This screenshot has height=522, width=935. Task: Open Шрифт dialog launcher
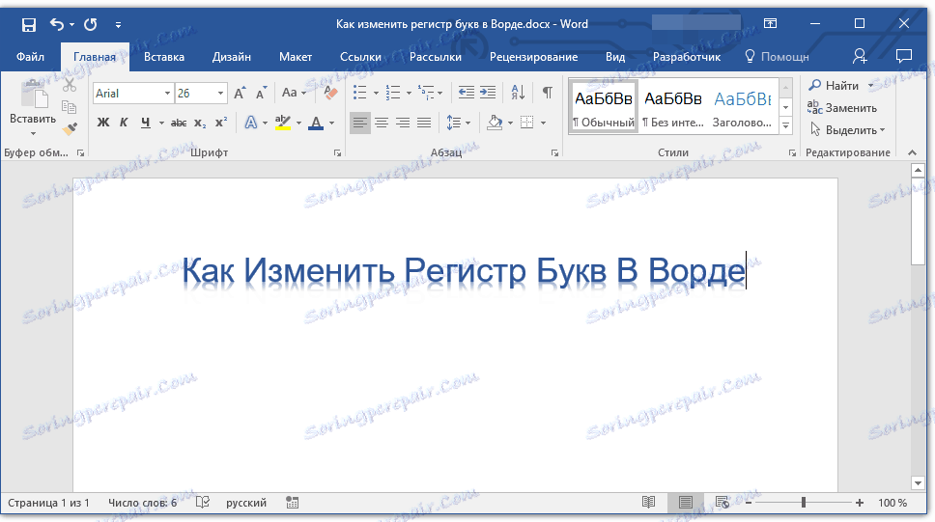pos(337,153)
